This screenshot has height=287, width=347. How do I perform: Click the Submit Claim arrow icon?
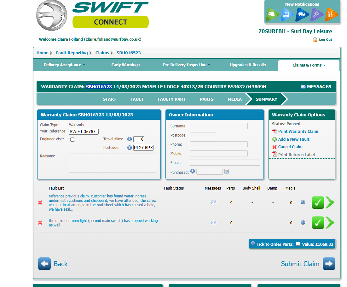click(x=329, y=264)
